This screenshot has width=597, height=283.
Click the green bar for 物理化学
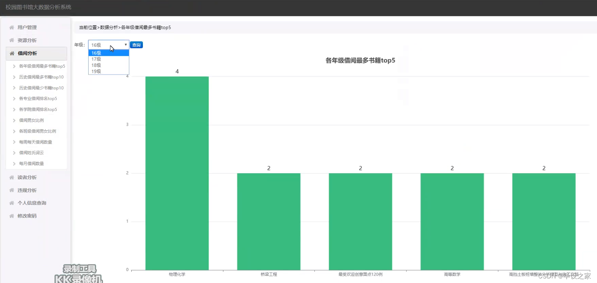coord(177,173)
